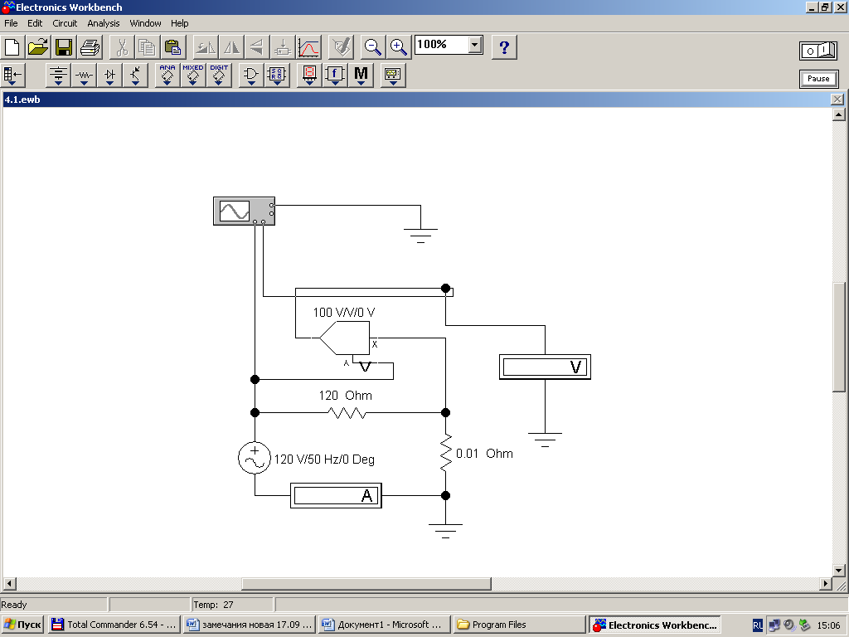The height and width of the screenshot is (637, 849).
Task: Zoom out of the circuit
Action: point(372,47)
